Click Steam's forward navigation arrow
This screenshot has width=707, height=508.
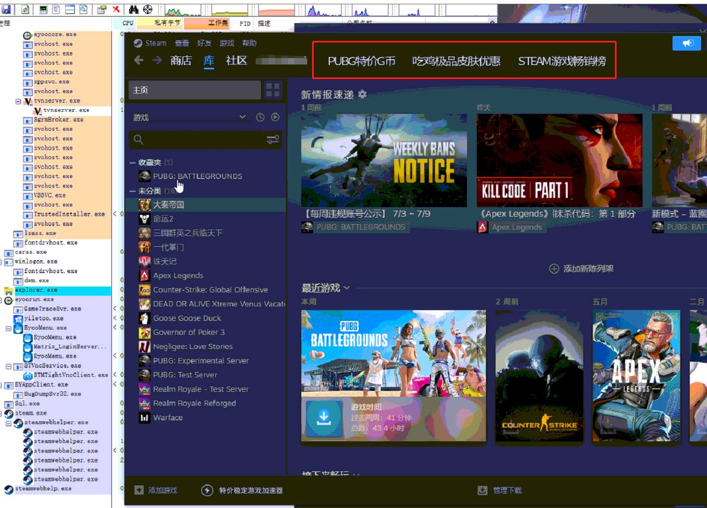[157, 60]
